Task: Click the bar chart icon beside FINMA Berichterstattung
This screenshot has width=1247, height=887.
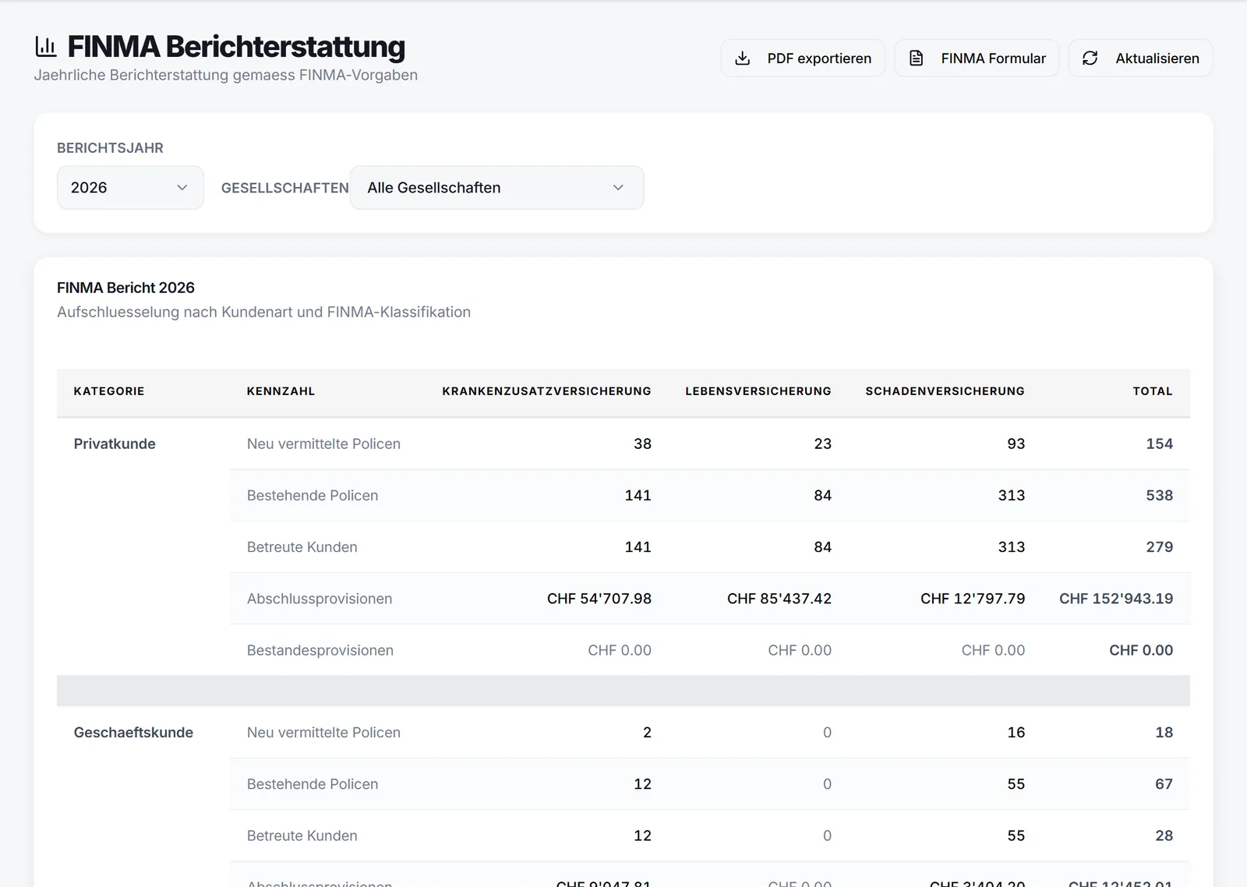Action: (x=46, y=47)
